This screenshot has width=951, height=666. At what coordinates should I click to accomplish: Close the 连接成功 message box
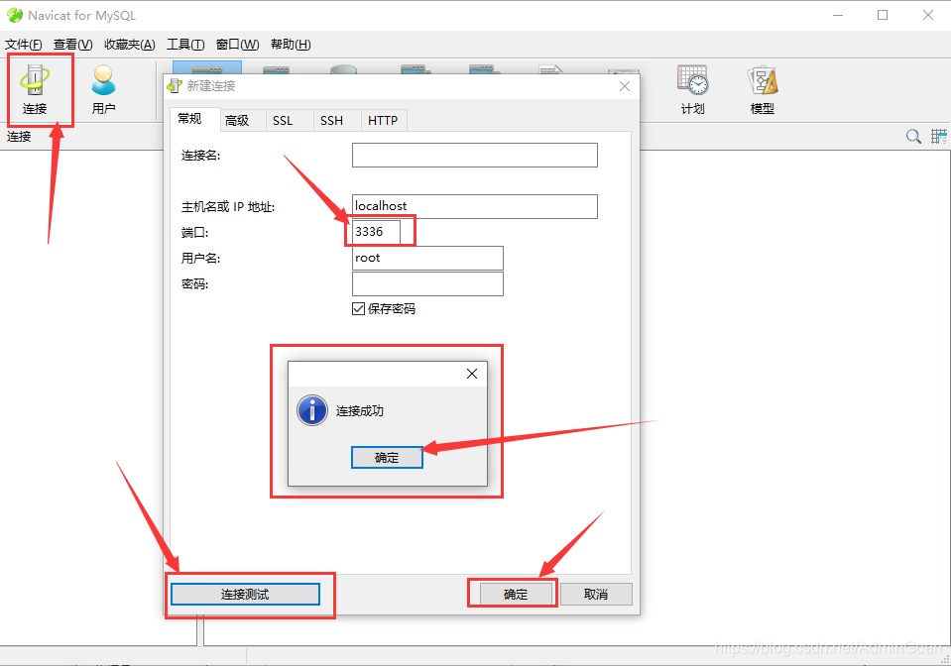[x=472, y=374]
